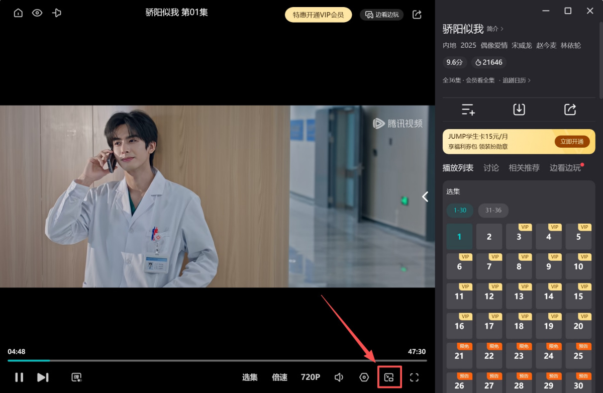Pause the video playback
This screenshot has height=393, width=603.
(x=19, y=377)
